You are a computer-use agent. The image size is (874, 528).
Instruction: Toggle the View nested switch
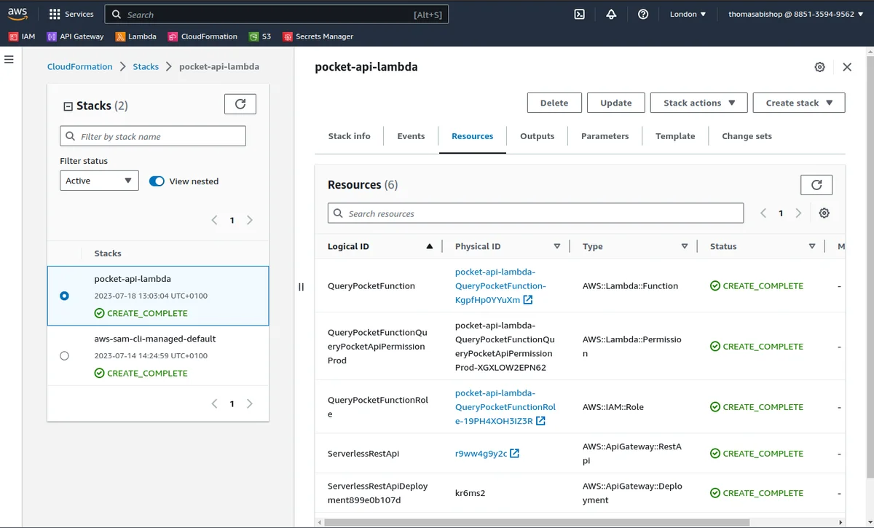[157, 181]
